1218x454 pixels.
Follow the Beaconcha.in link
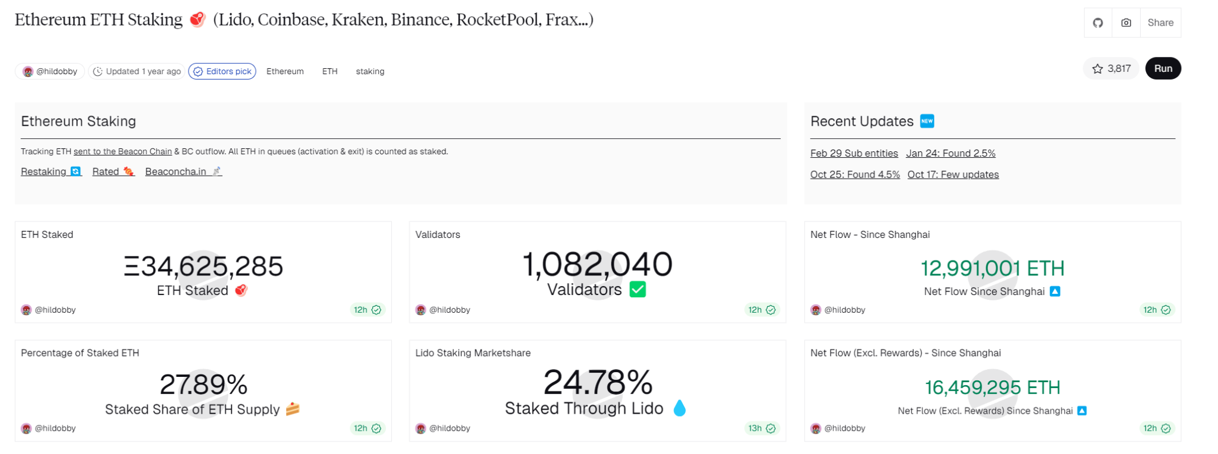[x=175, y=172]
